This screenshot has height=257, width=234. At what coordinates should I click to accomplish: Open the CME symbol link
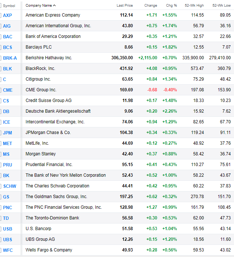click(8, 90)
